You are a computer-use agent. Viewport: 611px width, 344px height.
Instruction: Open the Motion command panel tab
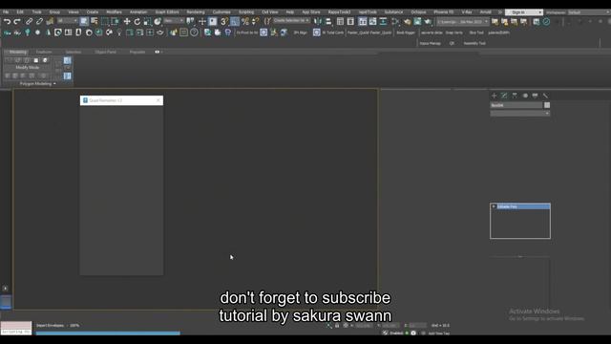tap(525, 96)
